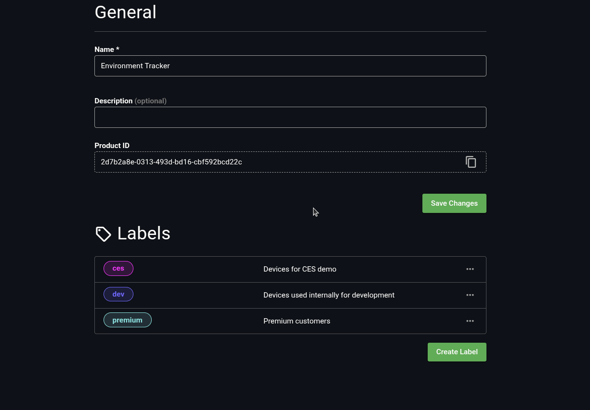Click the empty Description field
Screen dimensions: 590x410
click(289, 117)
